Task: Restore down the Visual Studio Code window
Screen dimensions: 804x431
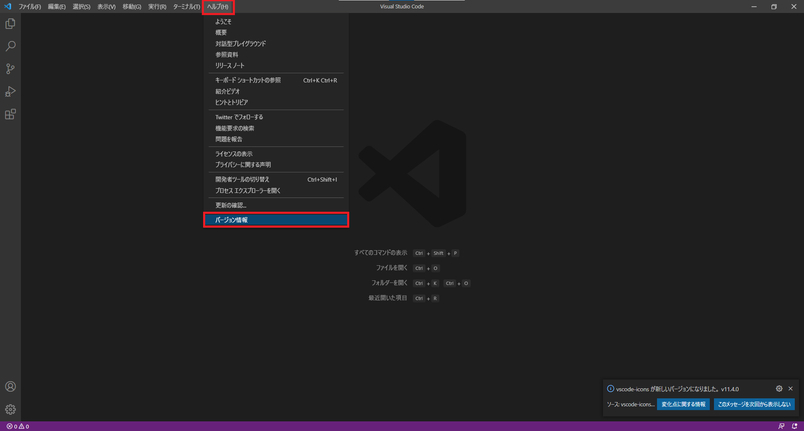Action: click(774, 7)
